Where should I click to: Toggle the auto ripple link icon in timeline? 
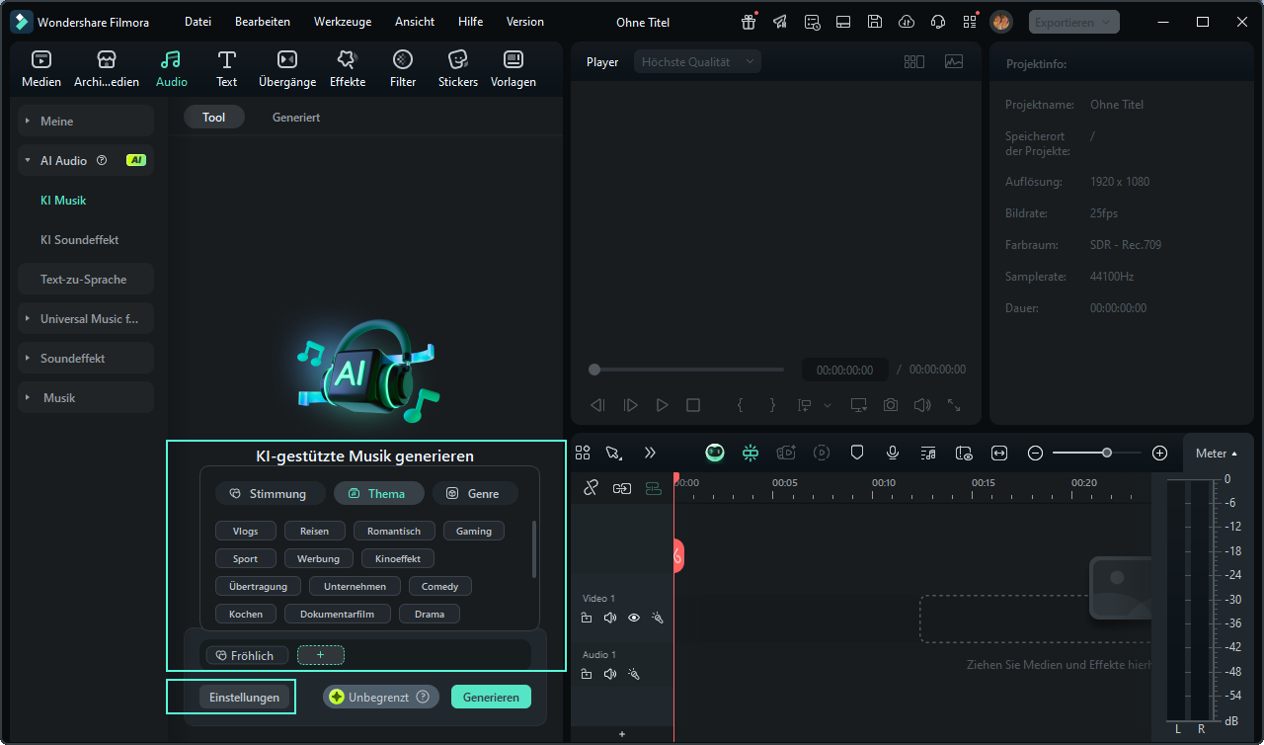(591, 488)
